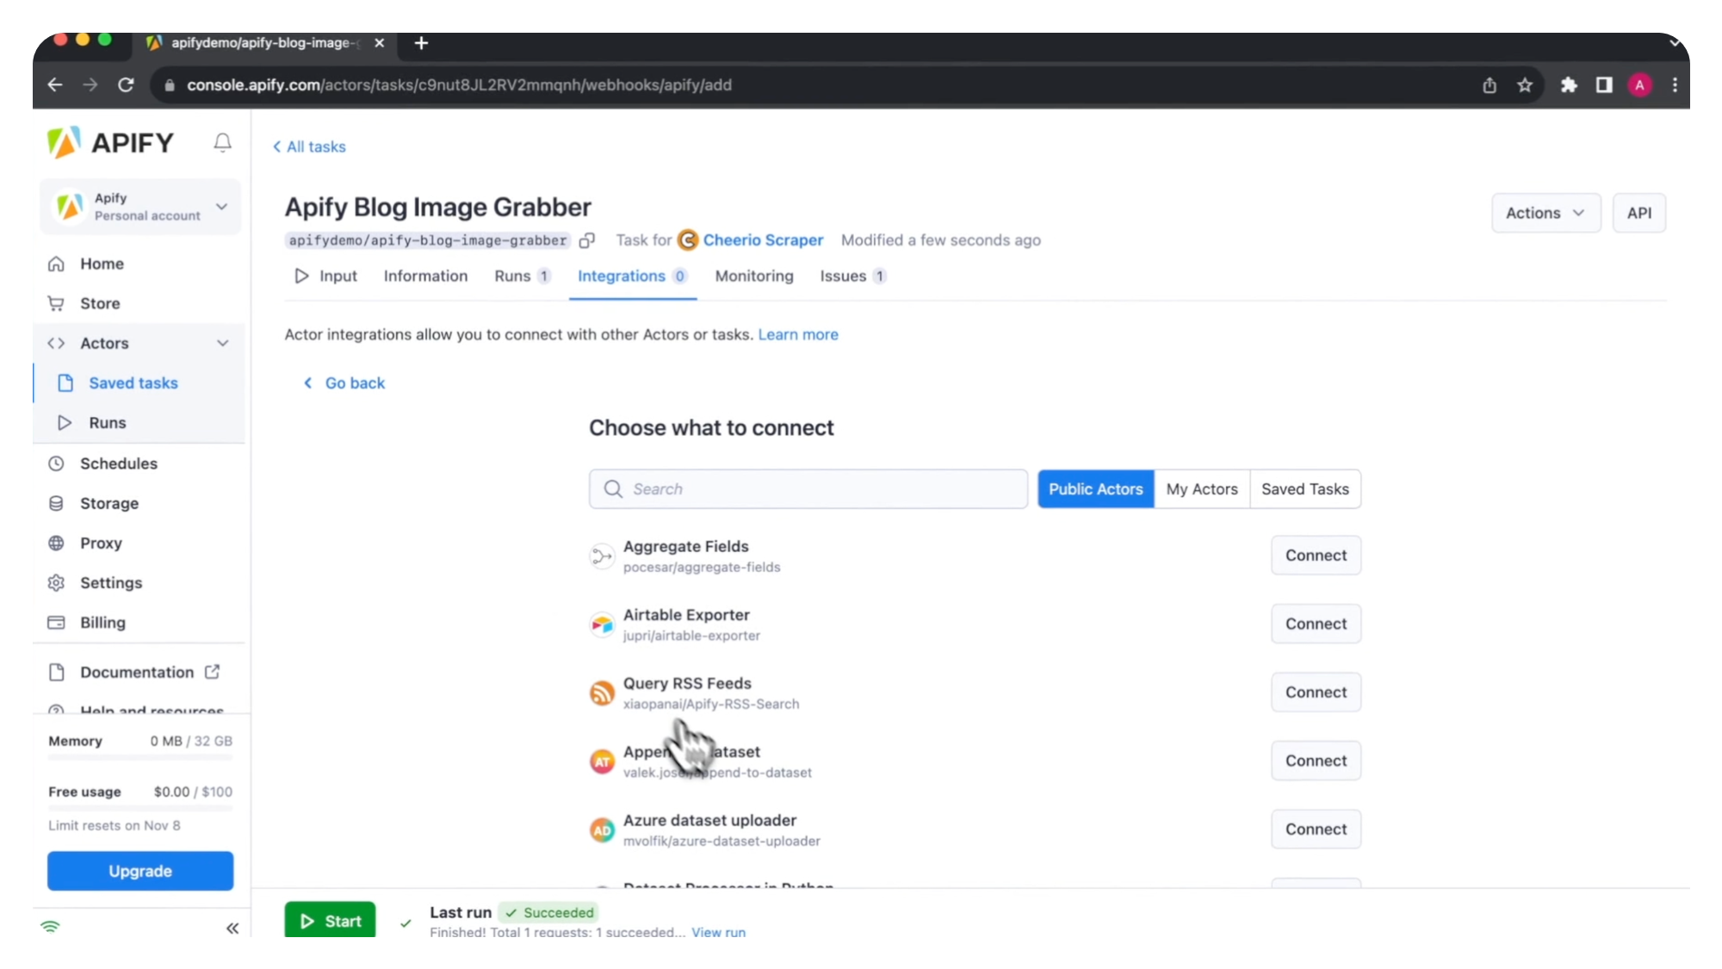
Task: Connect the Aggregate Fields actor
Action: [1315, 556]
